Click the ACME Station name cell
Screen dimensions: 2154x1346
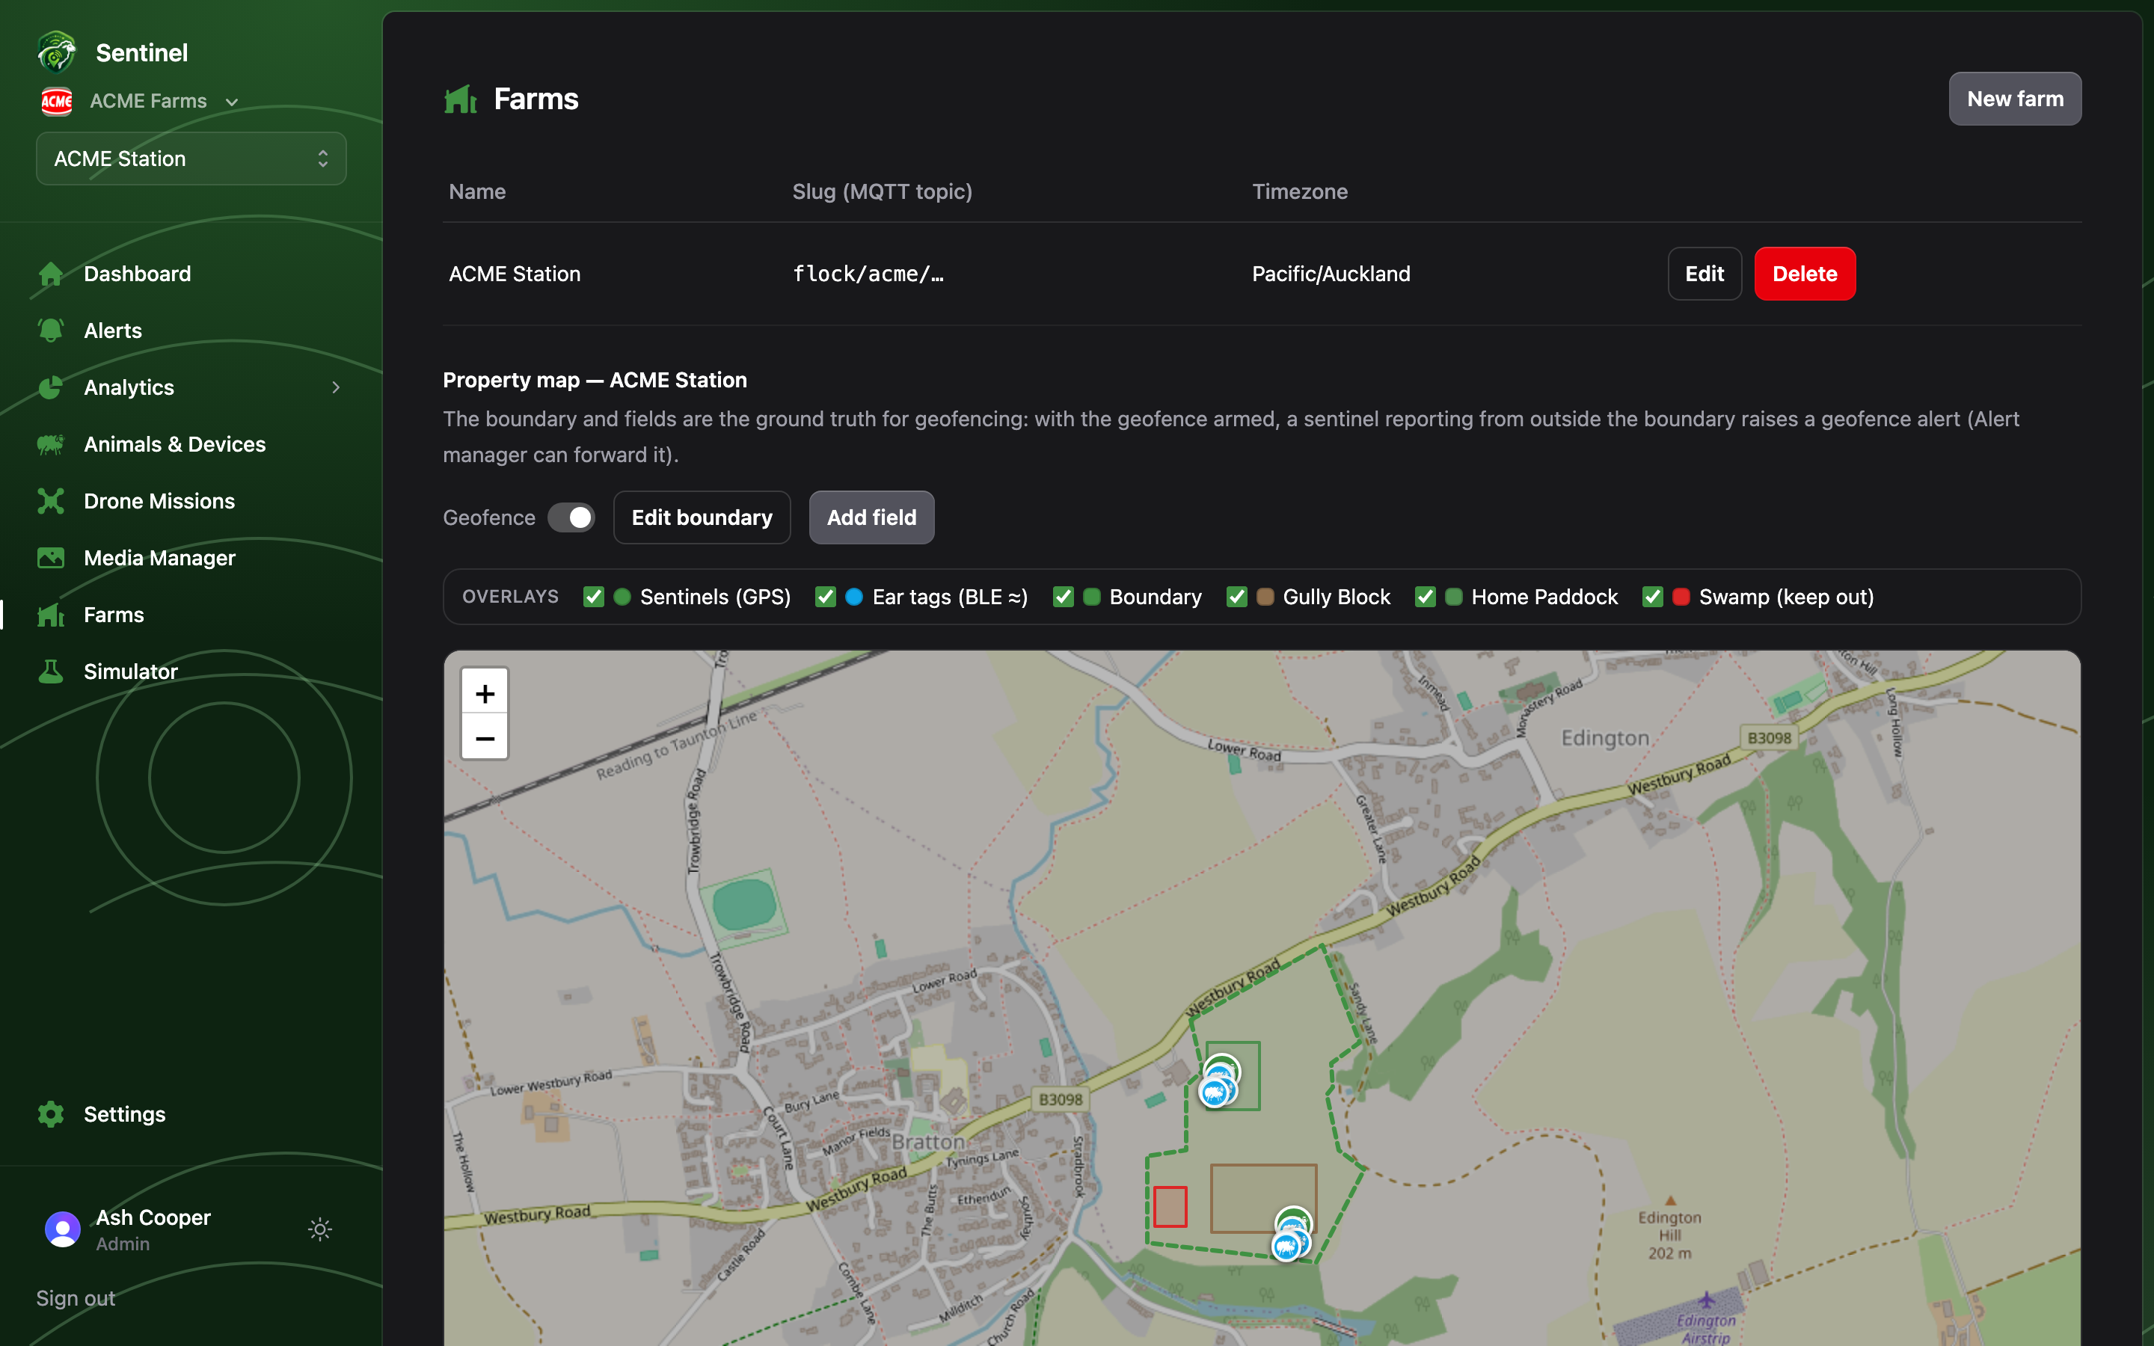[x=515, y=274]
